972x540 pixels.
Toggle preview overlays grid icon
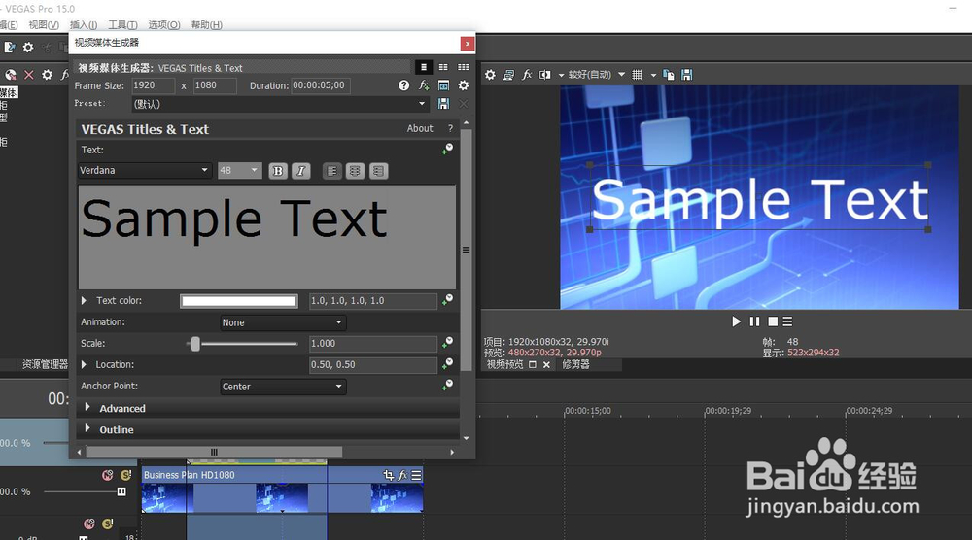coord(638,75)
